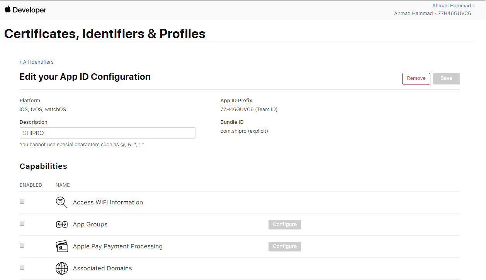Screen dimensions: 486x280
Task: Open the Ahmad Hammad account dropdown
Action: click(454, 6)
